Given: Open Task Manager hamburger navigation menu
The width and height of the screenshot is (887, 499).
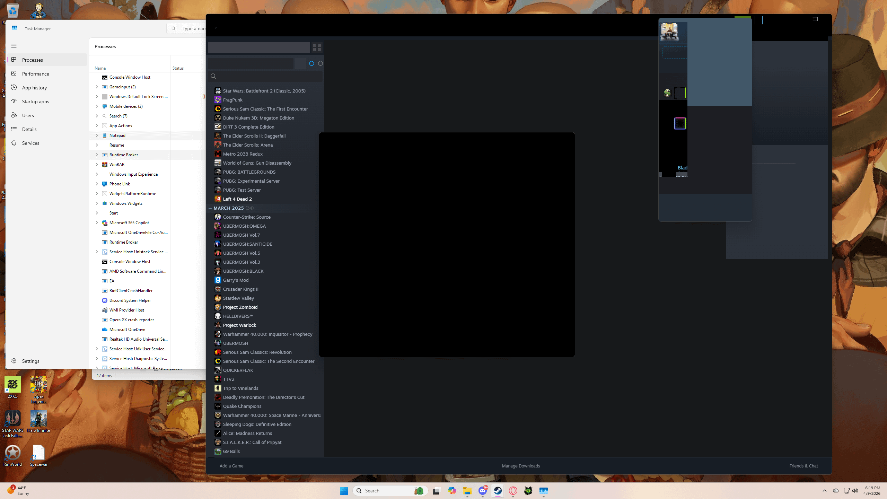Looking at the screenshot, I should point(14,46).
